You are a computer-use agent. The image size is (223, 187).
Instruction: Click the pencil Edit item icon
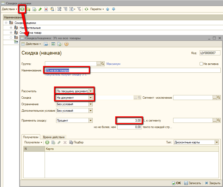click(x=40, y=9)
